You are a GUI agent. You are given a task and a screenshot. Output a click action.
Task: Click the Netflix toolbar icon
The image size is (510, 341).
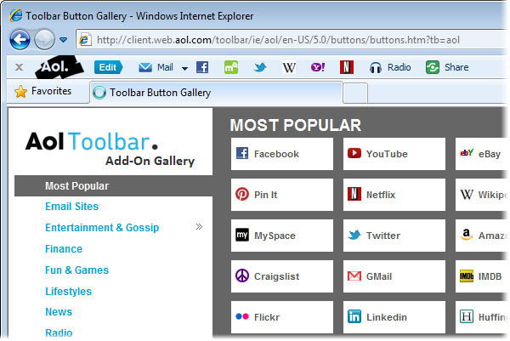pos(347,67)
